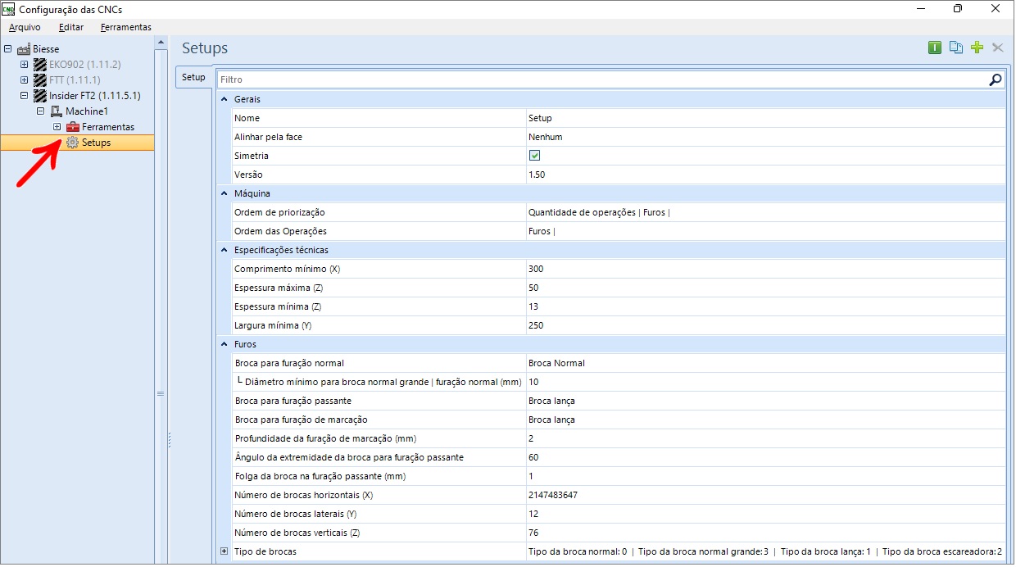Expand the Ferramentas tree node
The width and height of the screenshot is (1016, 567).
57,127
